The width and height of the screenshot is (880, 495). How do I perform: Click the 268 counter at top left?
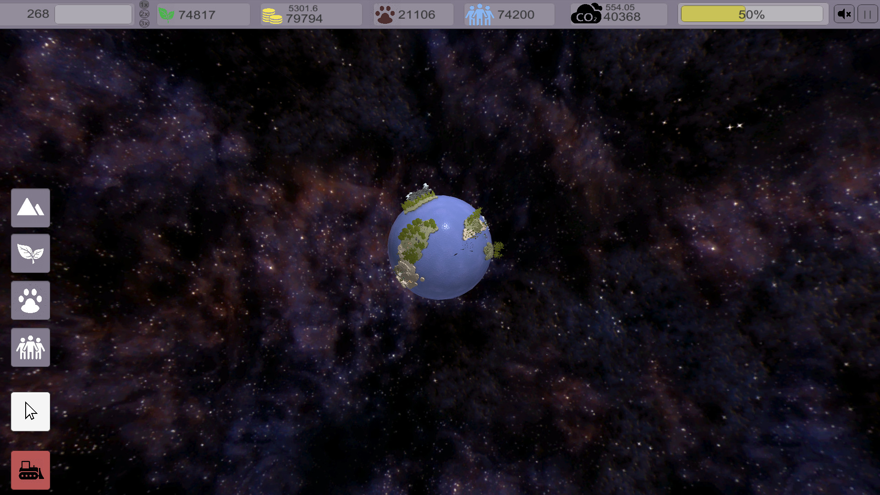[x=38, y=14]
